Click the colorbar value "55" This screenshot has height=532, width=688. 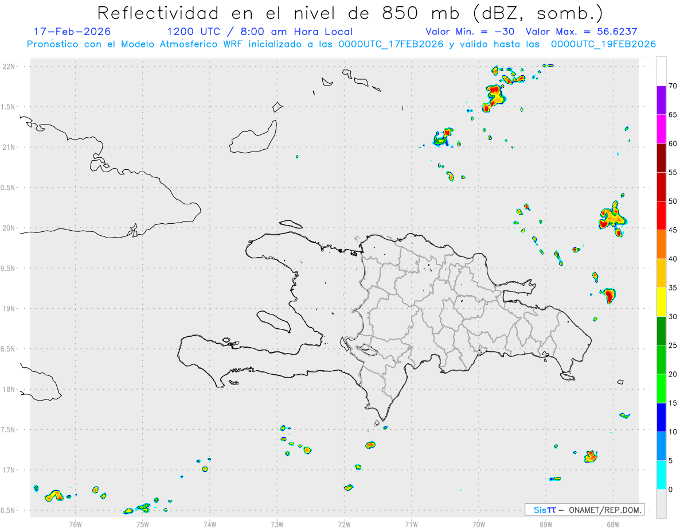click(x=673, y=172)
